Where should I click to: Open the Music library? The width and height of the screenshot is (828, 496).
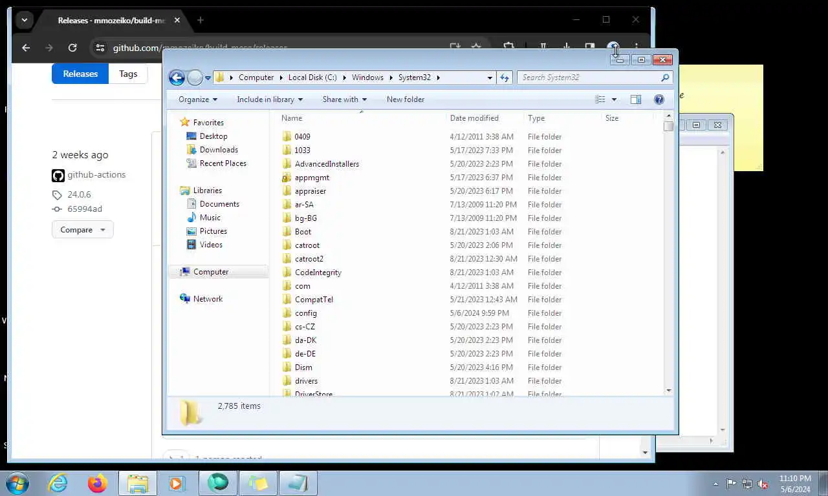click(210, 218)
